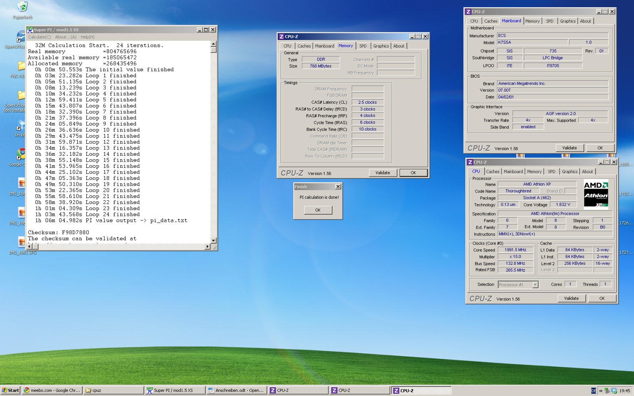The width and height of the screenshot is (634, 396).
Task: Select CPU tab in Memory CPU-Z window
Action: [287, 46]
